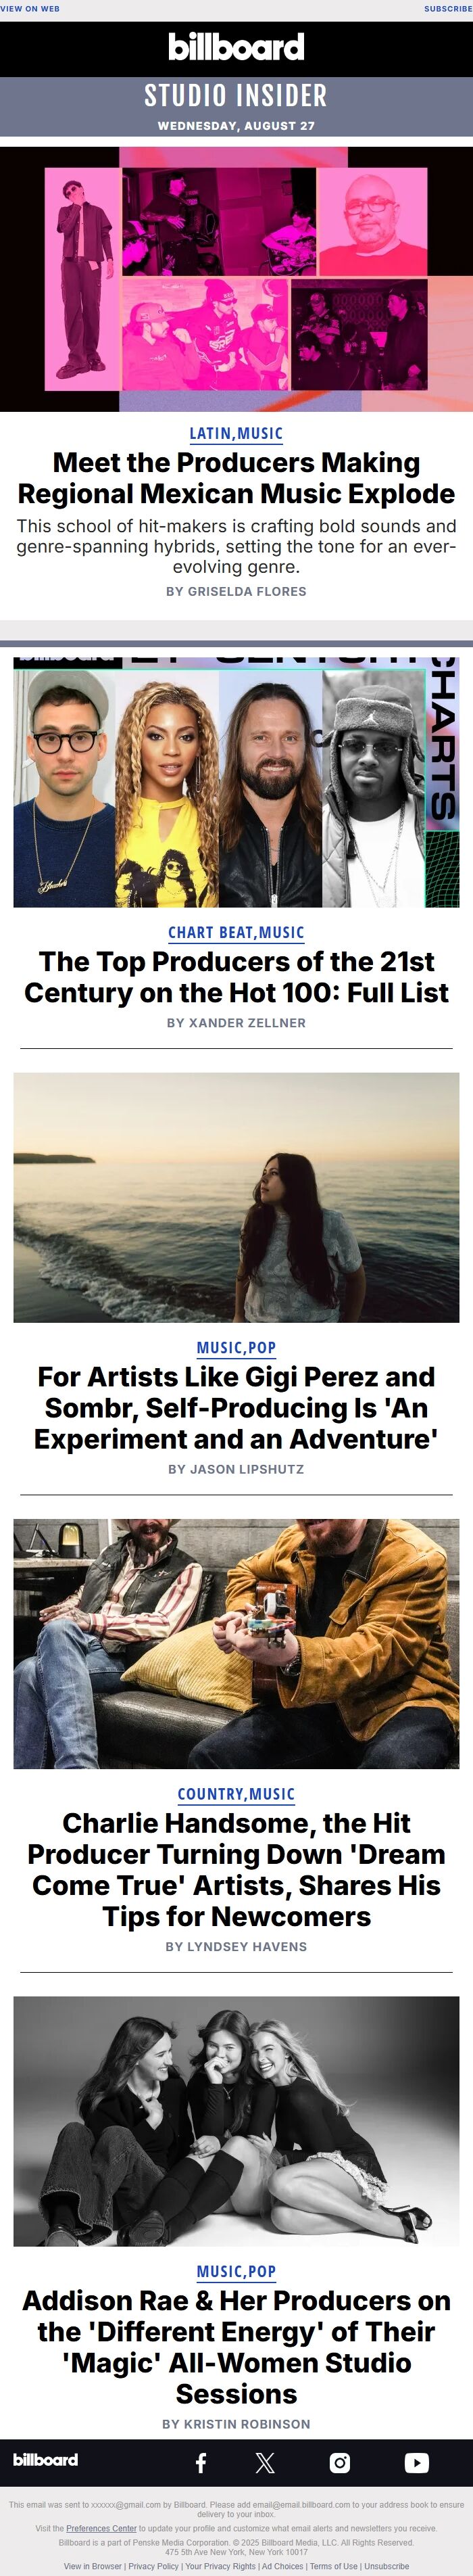473x2576 pixels.
Task: Open Billboard's Instagram icon
Action: click(340, 2462)
